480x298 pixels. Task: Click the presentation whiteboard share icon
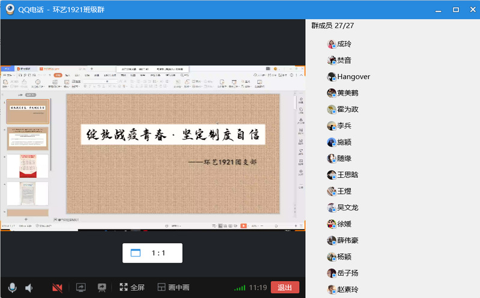point(102,287)
